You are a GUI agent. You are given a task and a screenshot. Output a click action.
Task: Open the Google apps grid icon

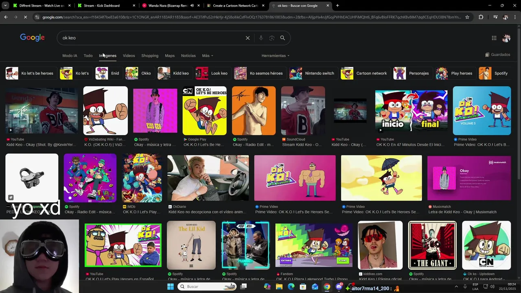tap(494, 38)
